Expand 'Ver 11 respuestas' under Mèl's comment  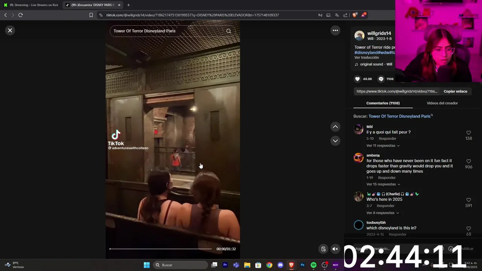383,146
